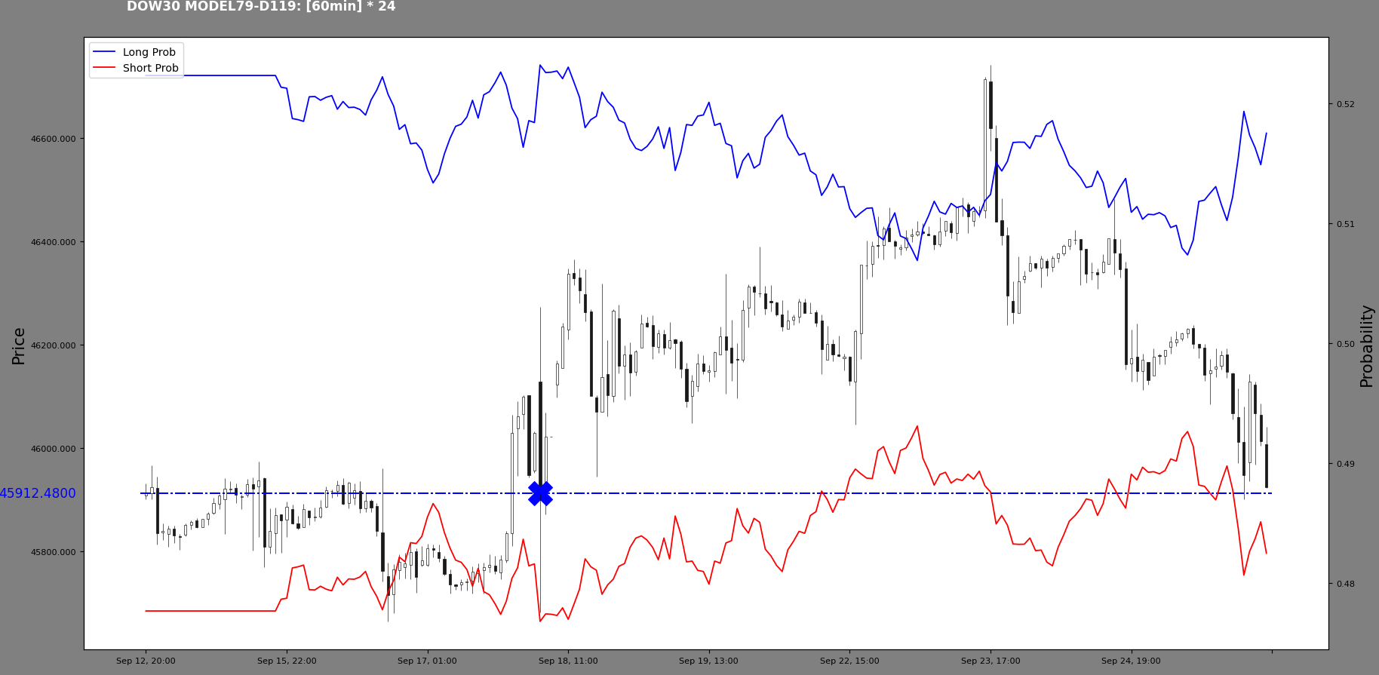1379x675 pixels.
Task: Select the Sep 18, 11:00 time tick
Action: (568, 661)
